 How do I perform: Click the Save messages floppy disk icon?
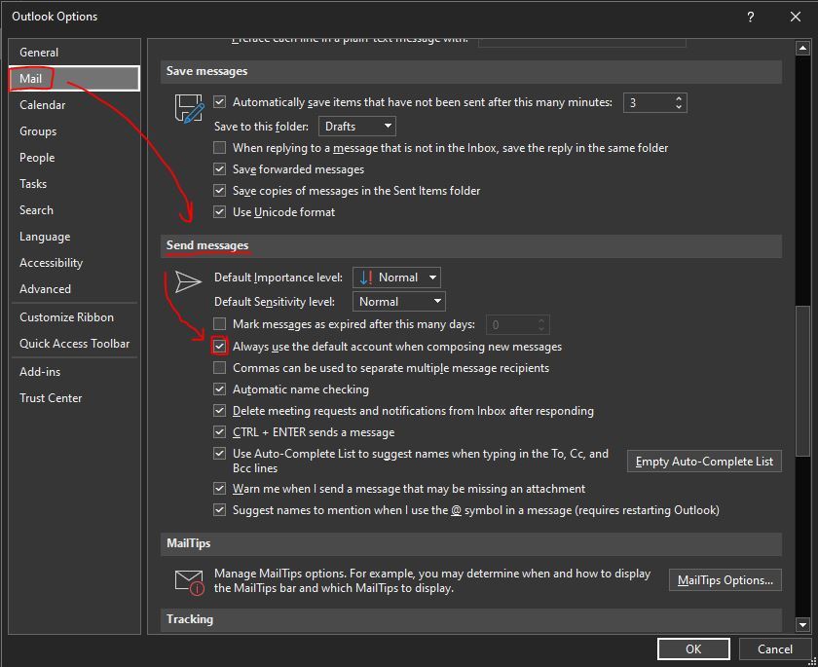(189, 108)
